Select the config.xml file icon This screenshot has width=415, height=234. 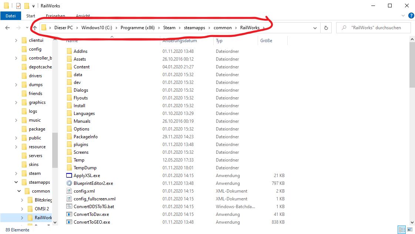[69, 191]
